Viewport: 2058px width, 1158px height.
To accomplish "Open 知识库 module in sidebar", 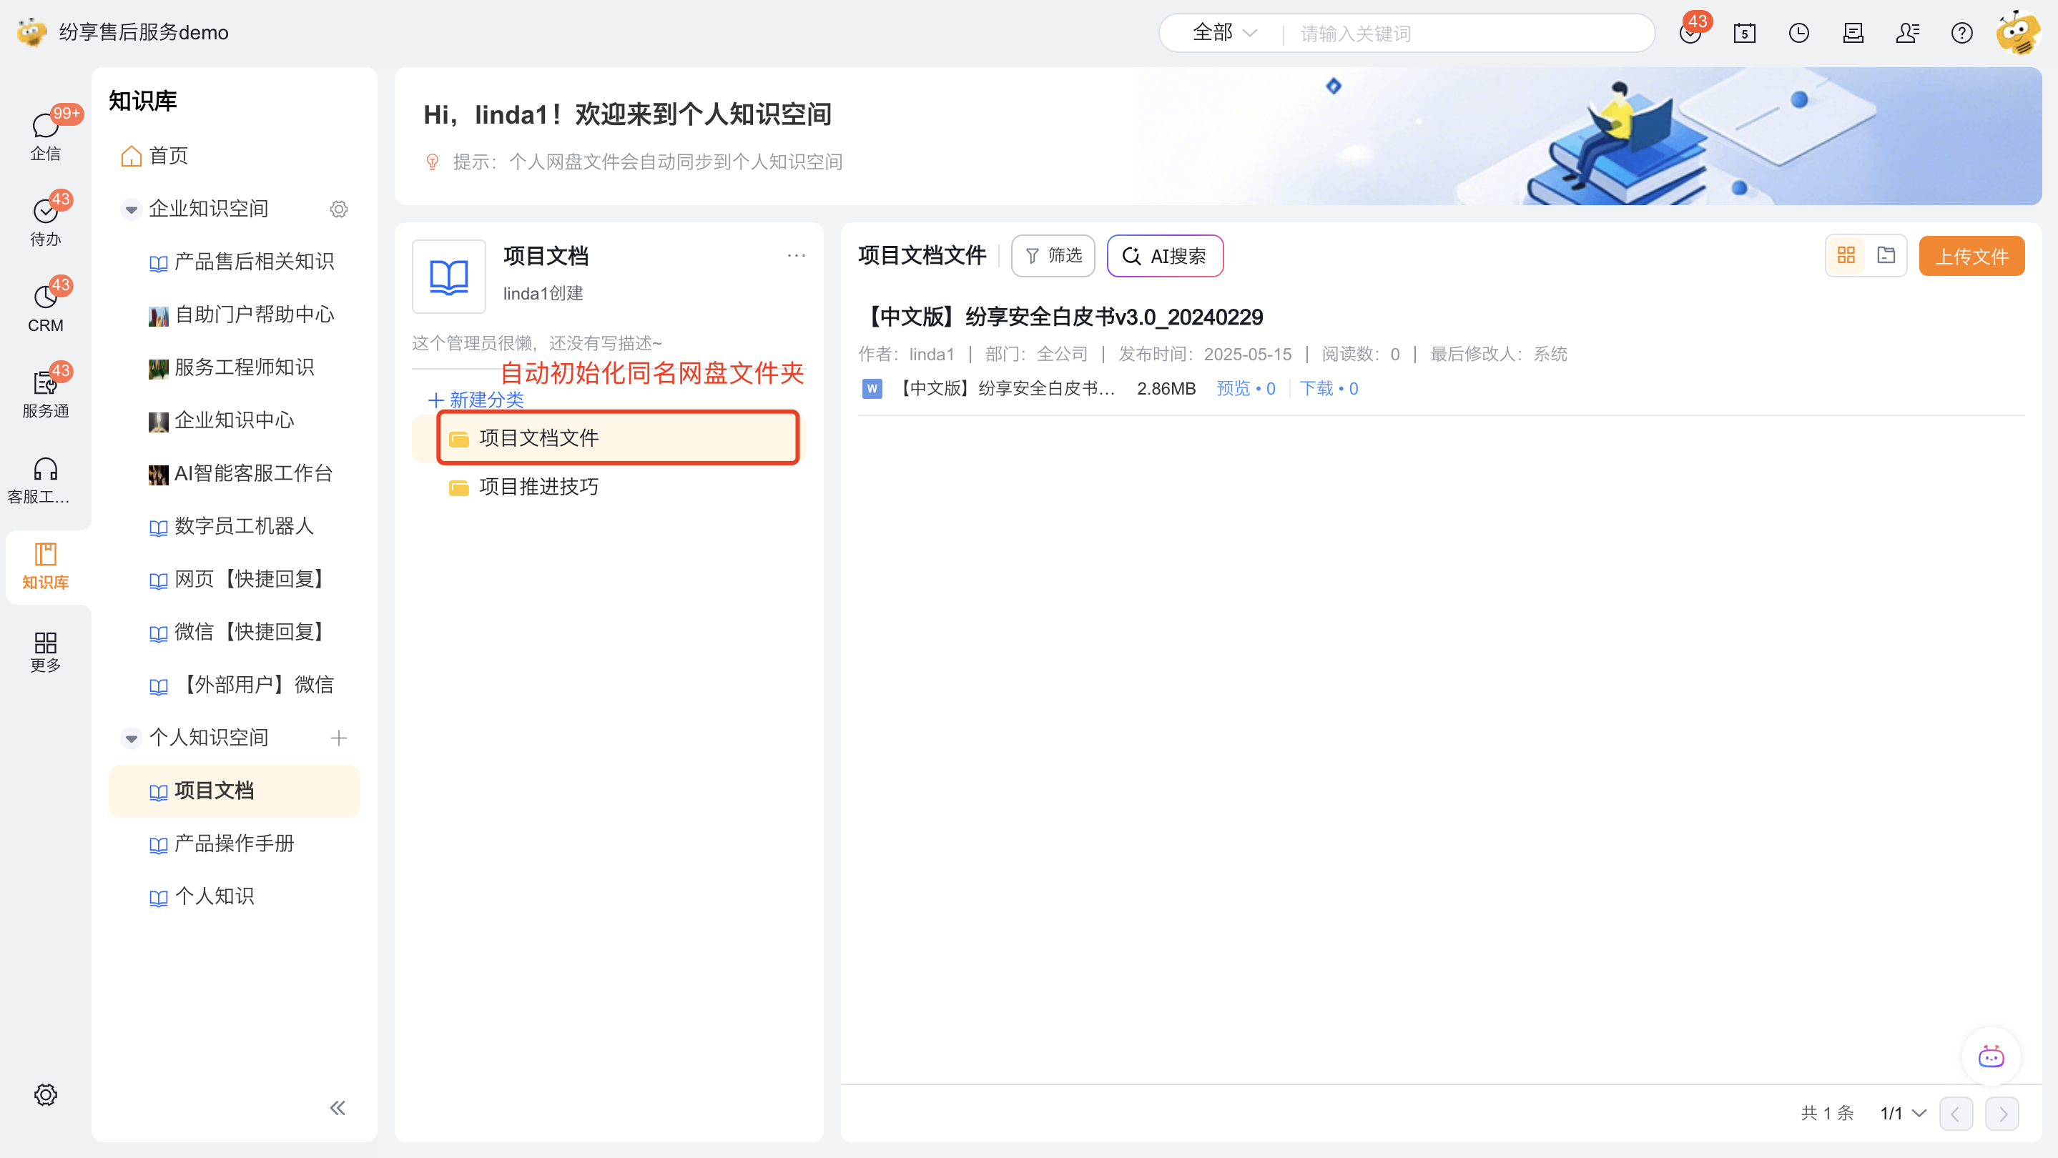I will (x=46, y=566).
